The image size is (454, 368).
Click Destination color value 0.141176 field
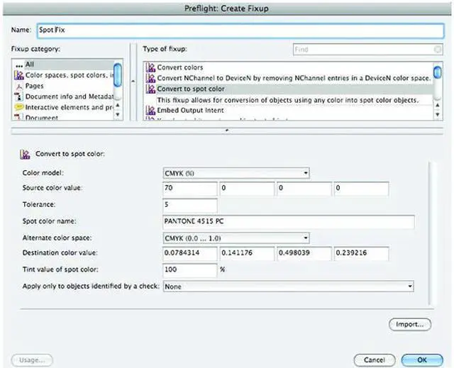247,253
